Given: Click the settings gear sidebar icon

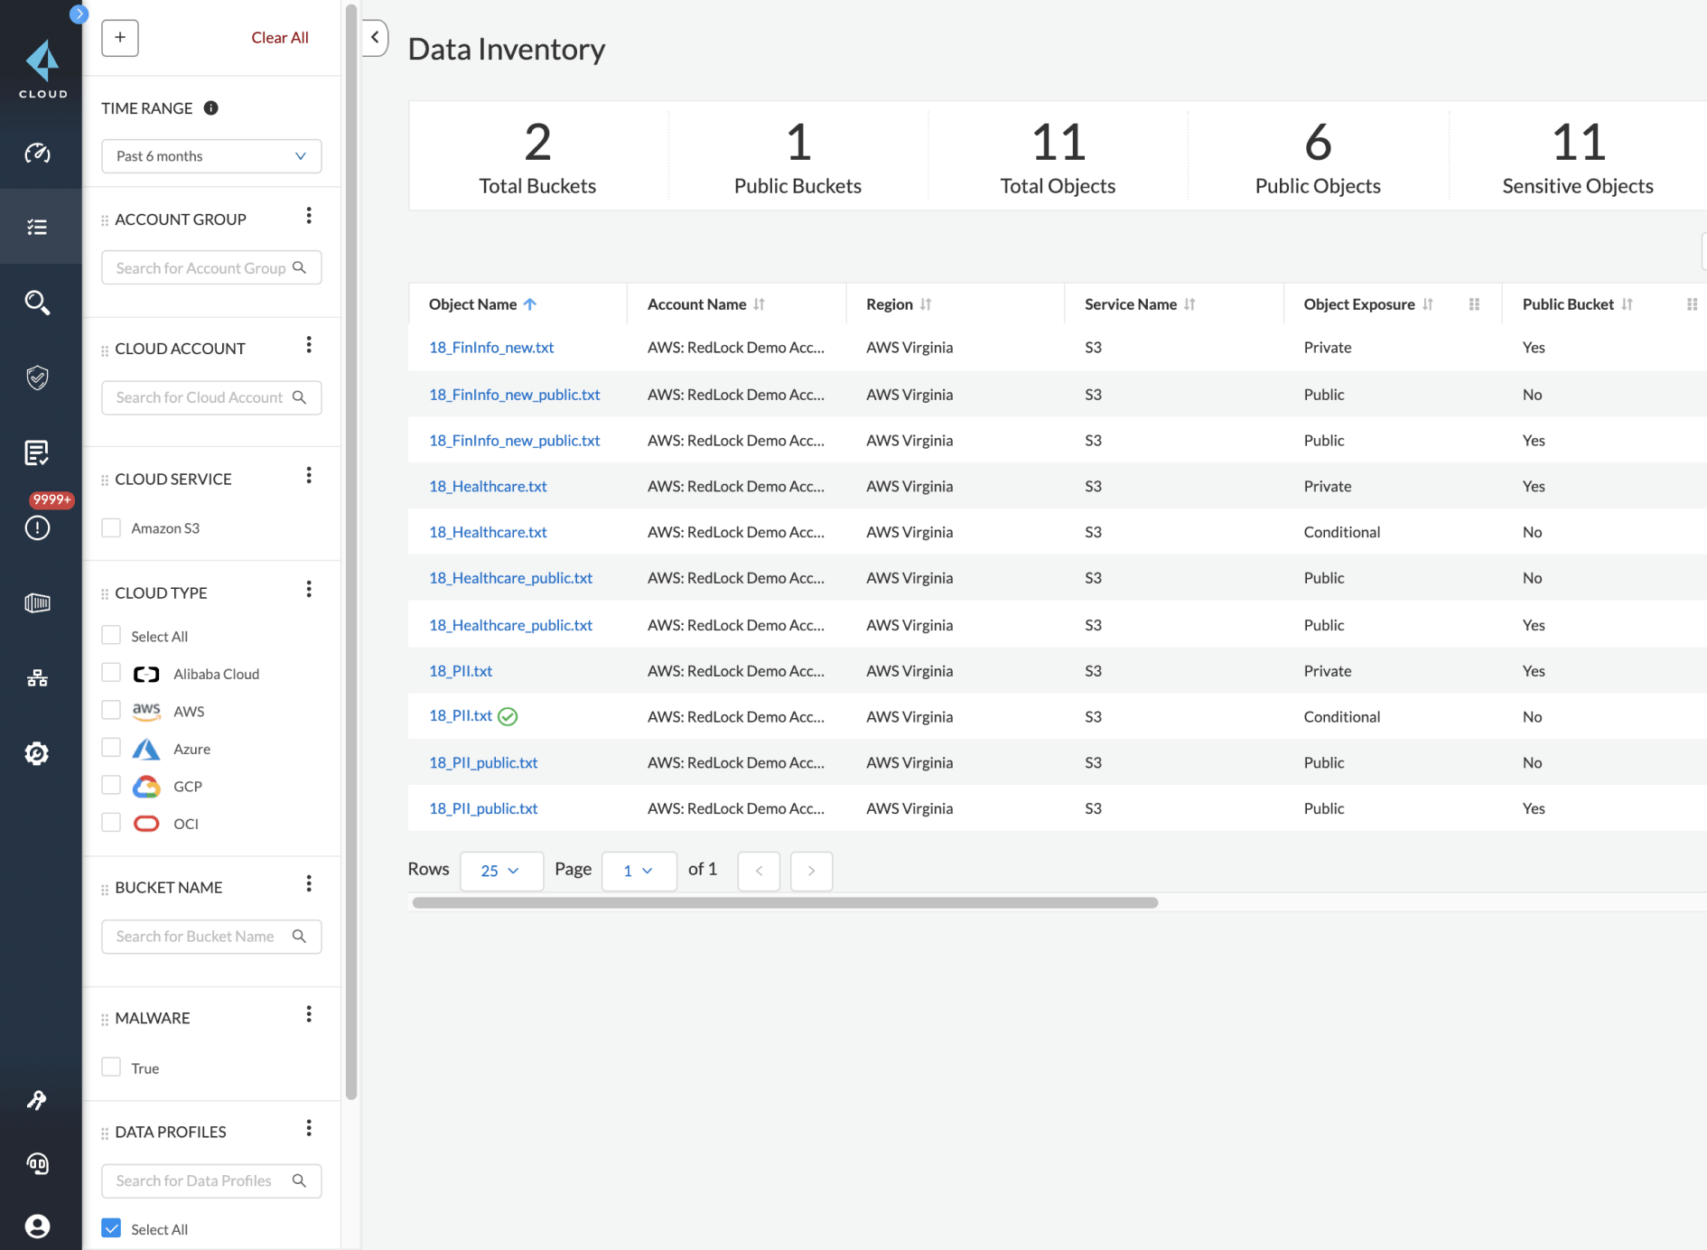Looking at the screenshot, I should [x=37, y=753].
